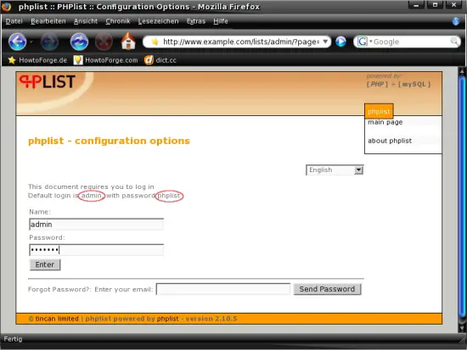Click the PHP powered-by link
The height and width of the screenshot is (350, 467).
[x=377, y=84]
